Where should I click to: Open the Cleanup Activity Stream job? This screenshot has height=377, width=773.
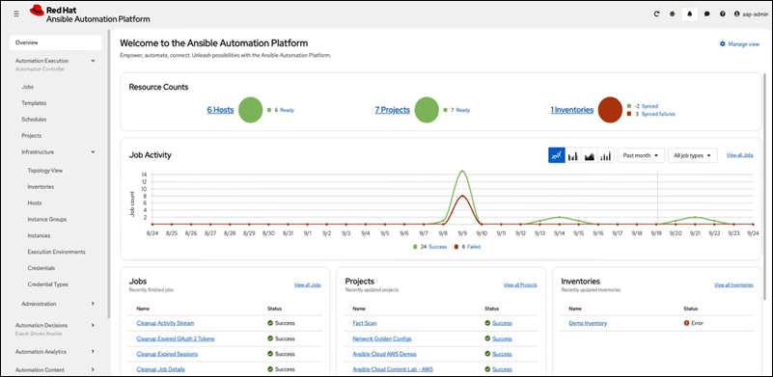point(165,323)
